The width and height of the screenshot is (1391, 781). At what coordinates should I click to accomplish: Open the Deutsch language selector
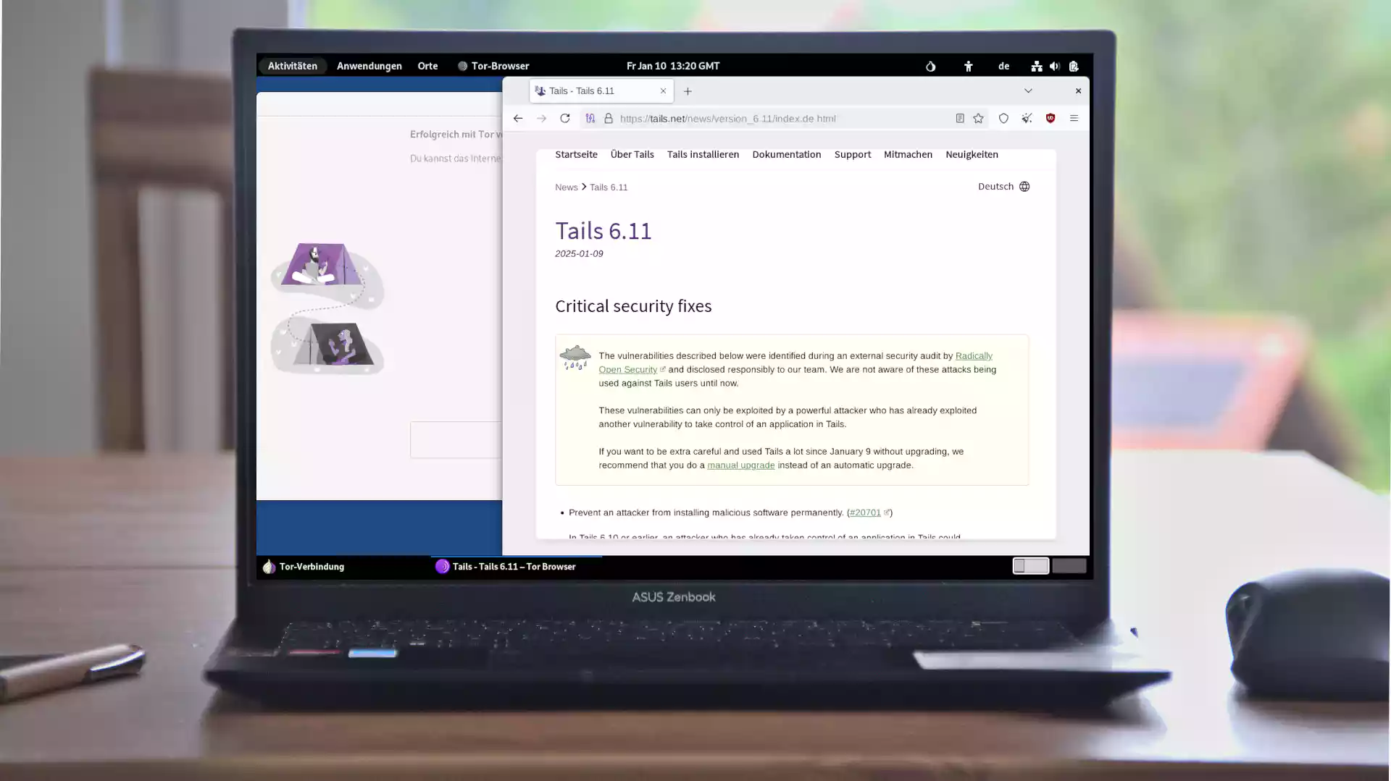(x=1003, y=187)
